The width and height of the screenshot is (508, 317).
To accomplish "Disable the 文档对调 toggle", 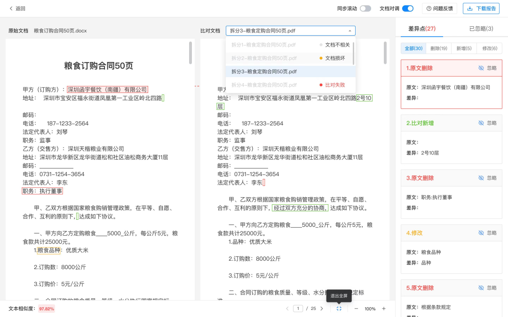I will [407, 8].
